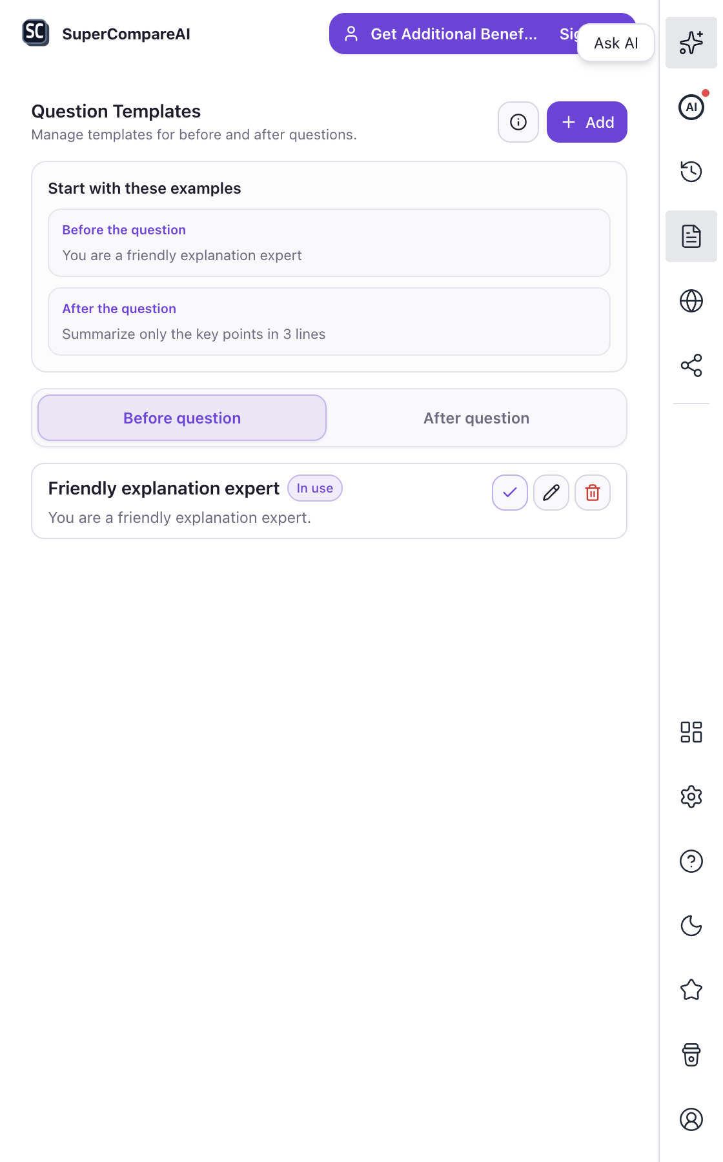
Task: Open the user profile icon in sidebar
Action: [x=691, y=1119]
